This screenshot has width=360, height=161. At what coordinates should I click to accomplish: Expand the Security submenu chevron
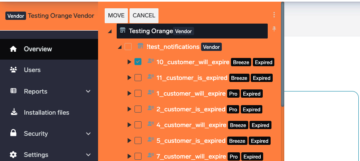pos(88,134)
